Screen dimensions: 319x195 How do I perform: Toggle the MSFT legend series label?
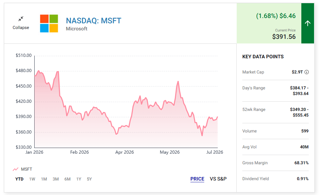26,169
